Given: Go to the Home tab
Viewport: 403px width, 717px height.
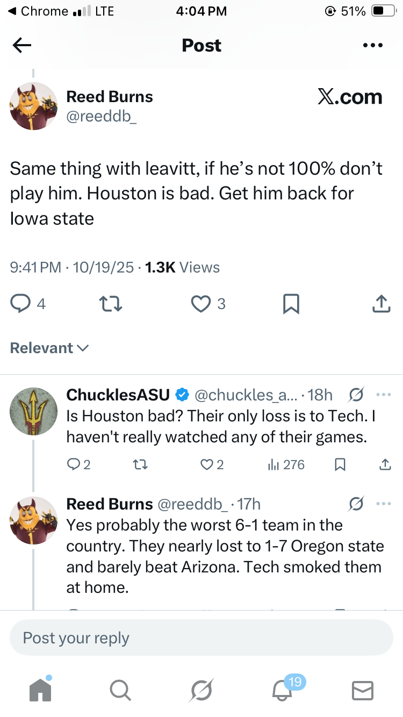Looking at the screenshot, I should coord(40,690).
